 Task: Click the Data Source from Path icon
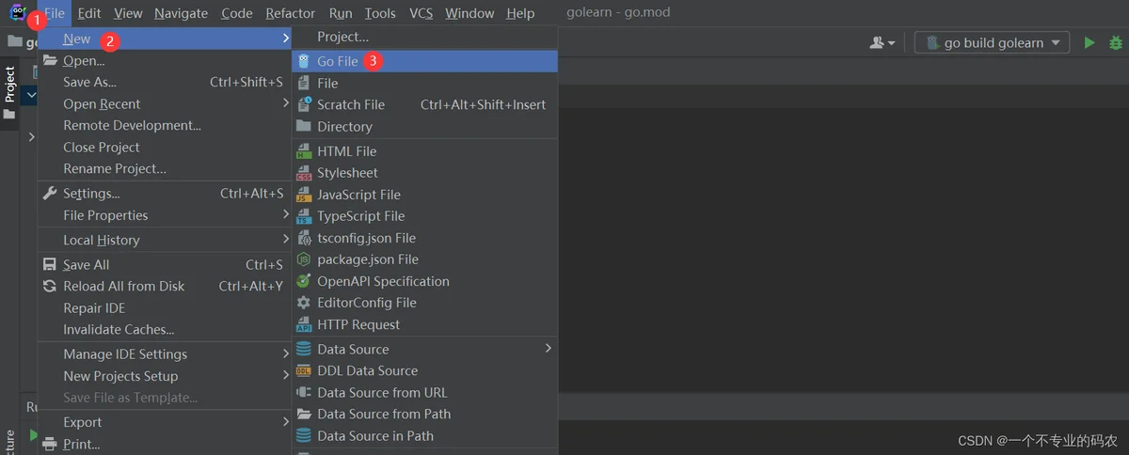pos(303,414)
